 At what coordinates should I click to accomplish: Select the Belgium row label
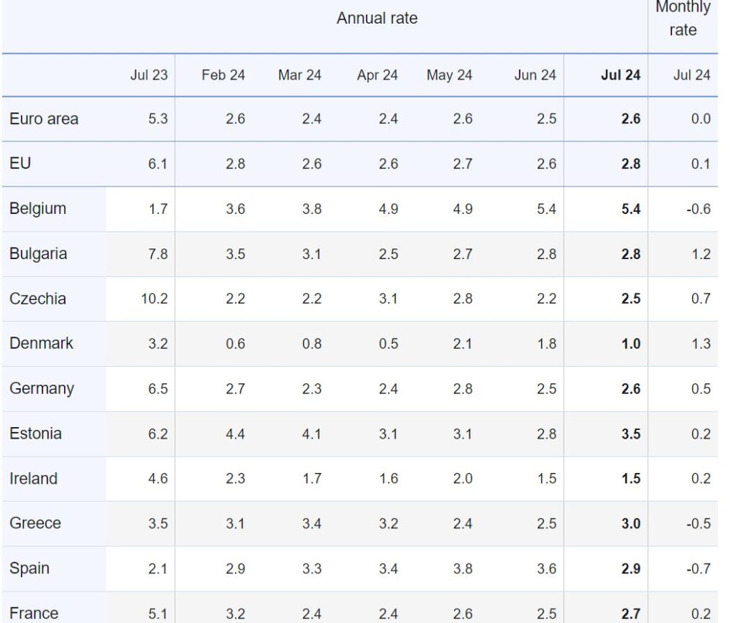pos(37,209)
